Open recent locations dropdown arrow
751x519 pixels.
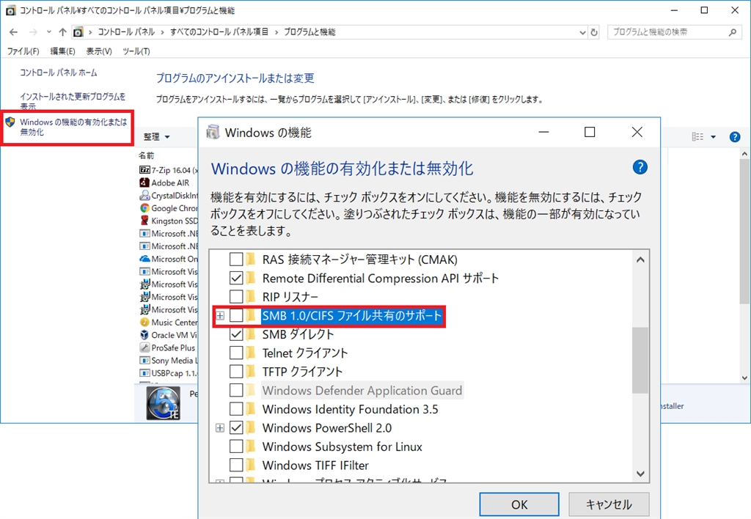48,32
